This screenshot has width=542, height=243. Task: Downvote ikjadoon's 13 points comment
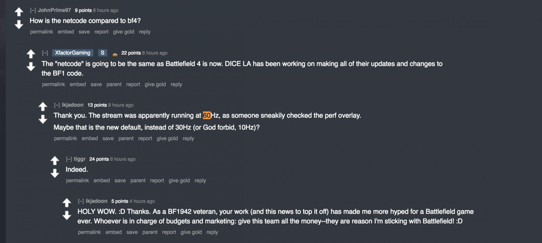coord(43,119)
